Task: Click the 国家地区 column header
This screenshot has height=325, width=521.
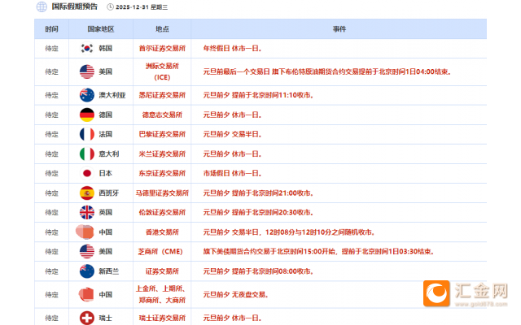Action: (x=101, y=29)
